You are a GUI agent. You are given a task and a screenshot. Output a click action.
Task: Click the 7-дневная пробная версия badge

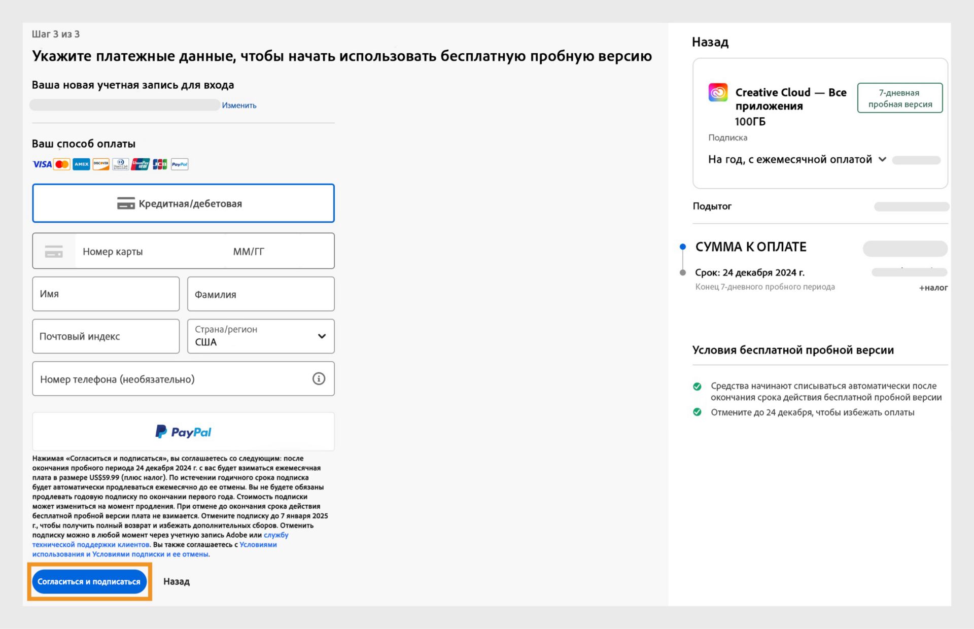click(x=900, y=98)
